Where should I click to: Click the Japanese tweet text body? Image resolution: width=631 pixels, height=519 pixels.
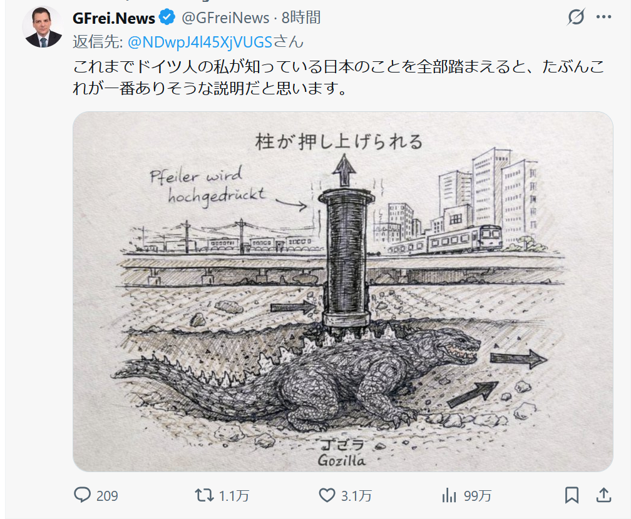(338, 78)
